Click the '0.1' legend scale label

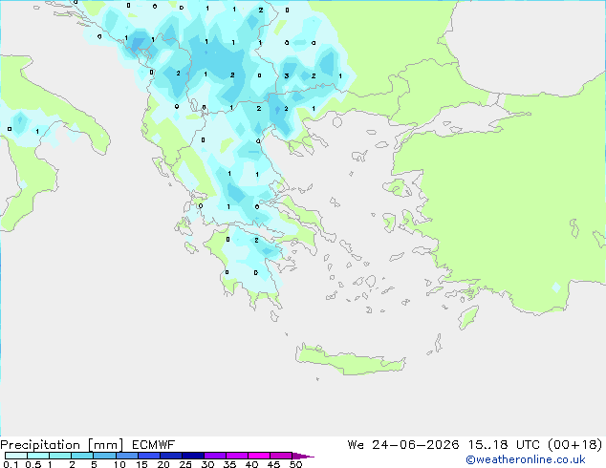point(11,464)
